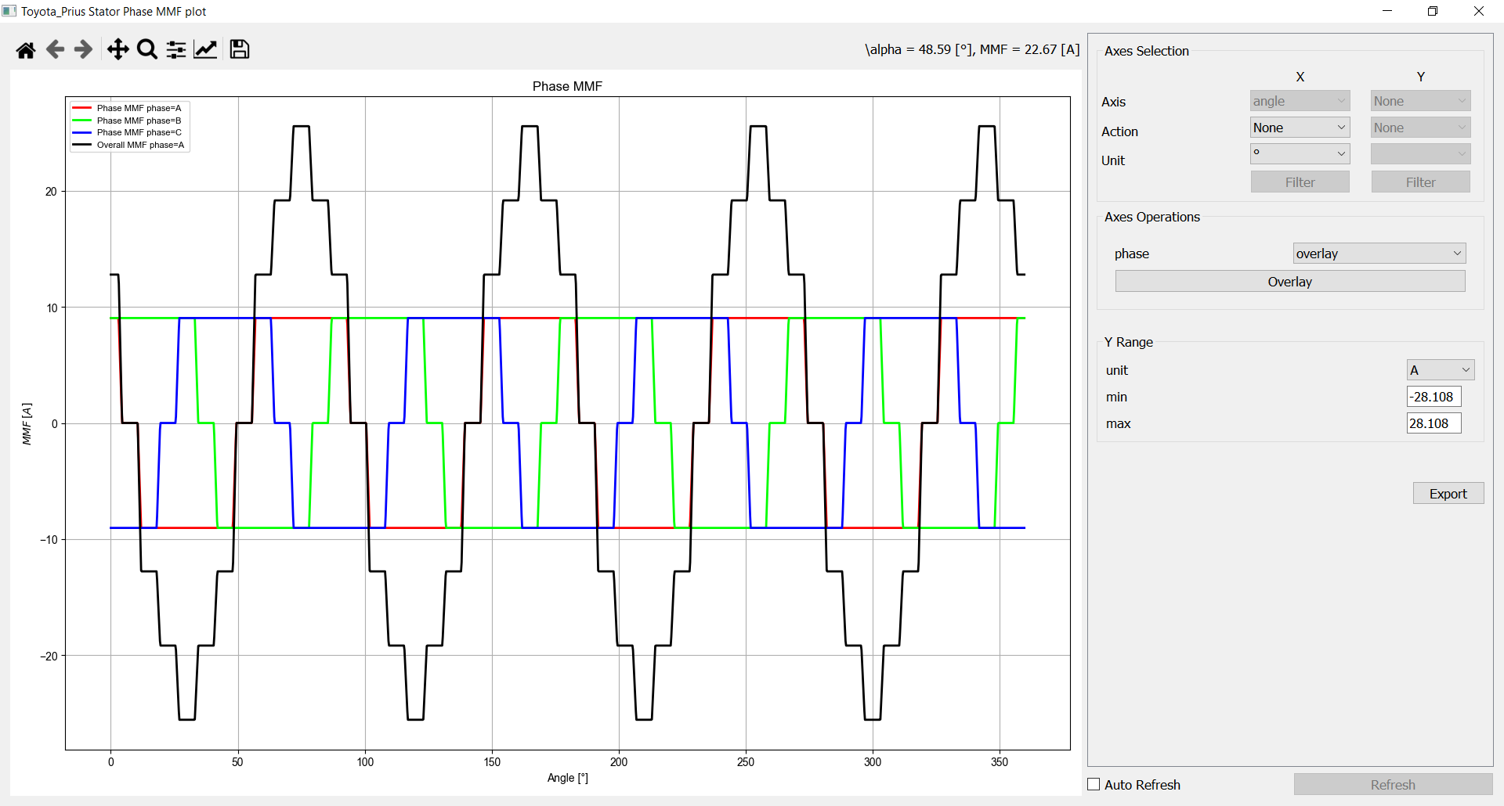Go back to previous view arrow
Screen dimensions: 1504x806
[x=55, y=50]
